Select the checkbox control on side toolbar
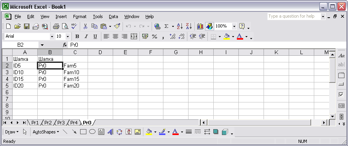The image size is (348, 146). (x=341, y=95)
